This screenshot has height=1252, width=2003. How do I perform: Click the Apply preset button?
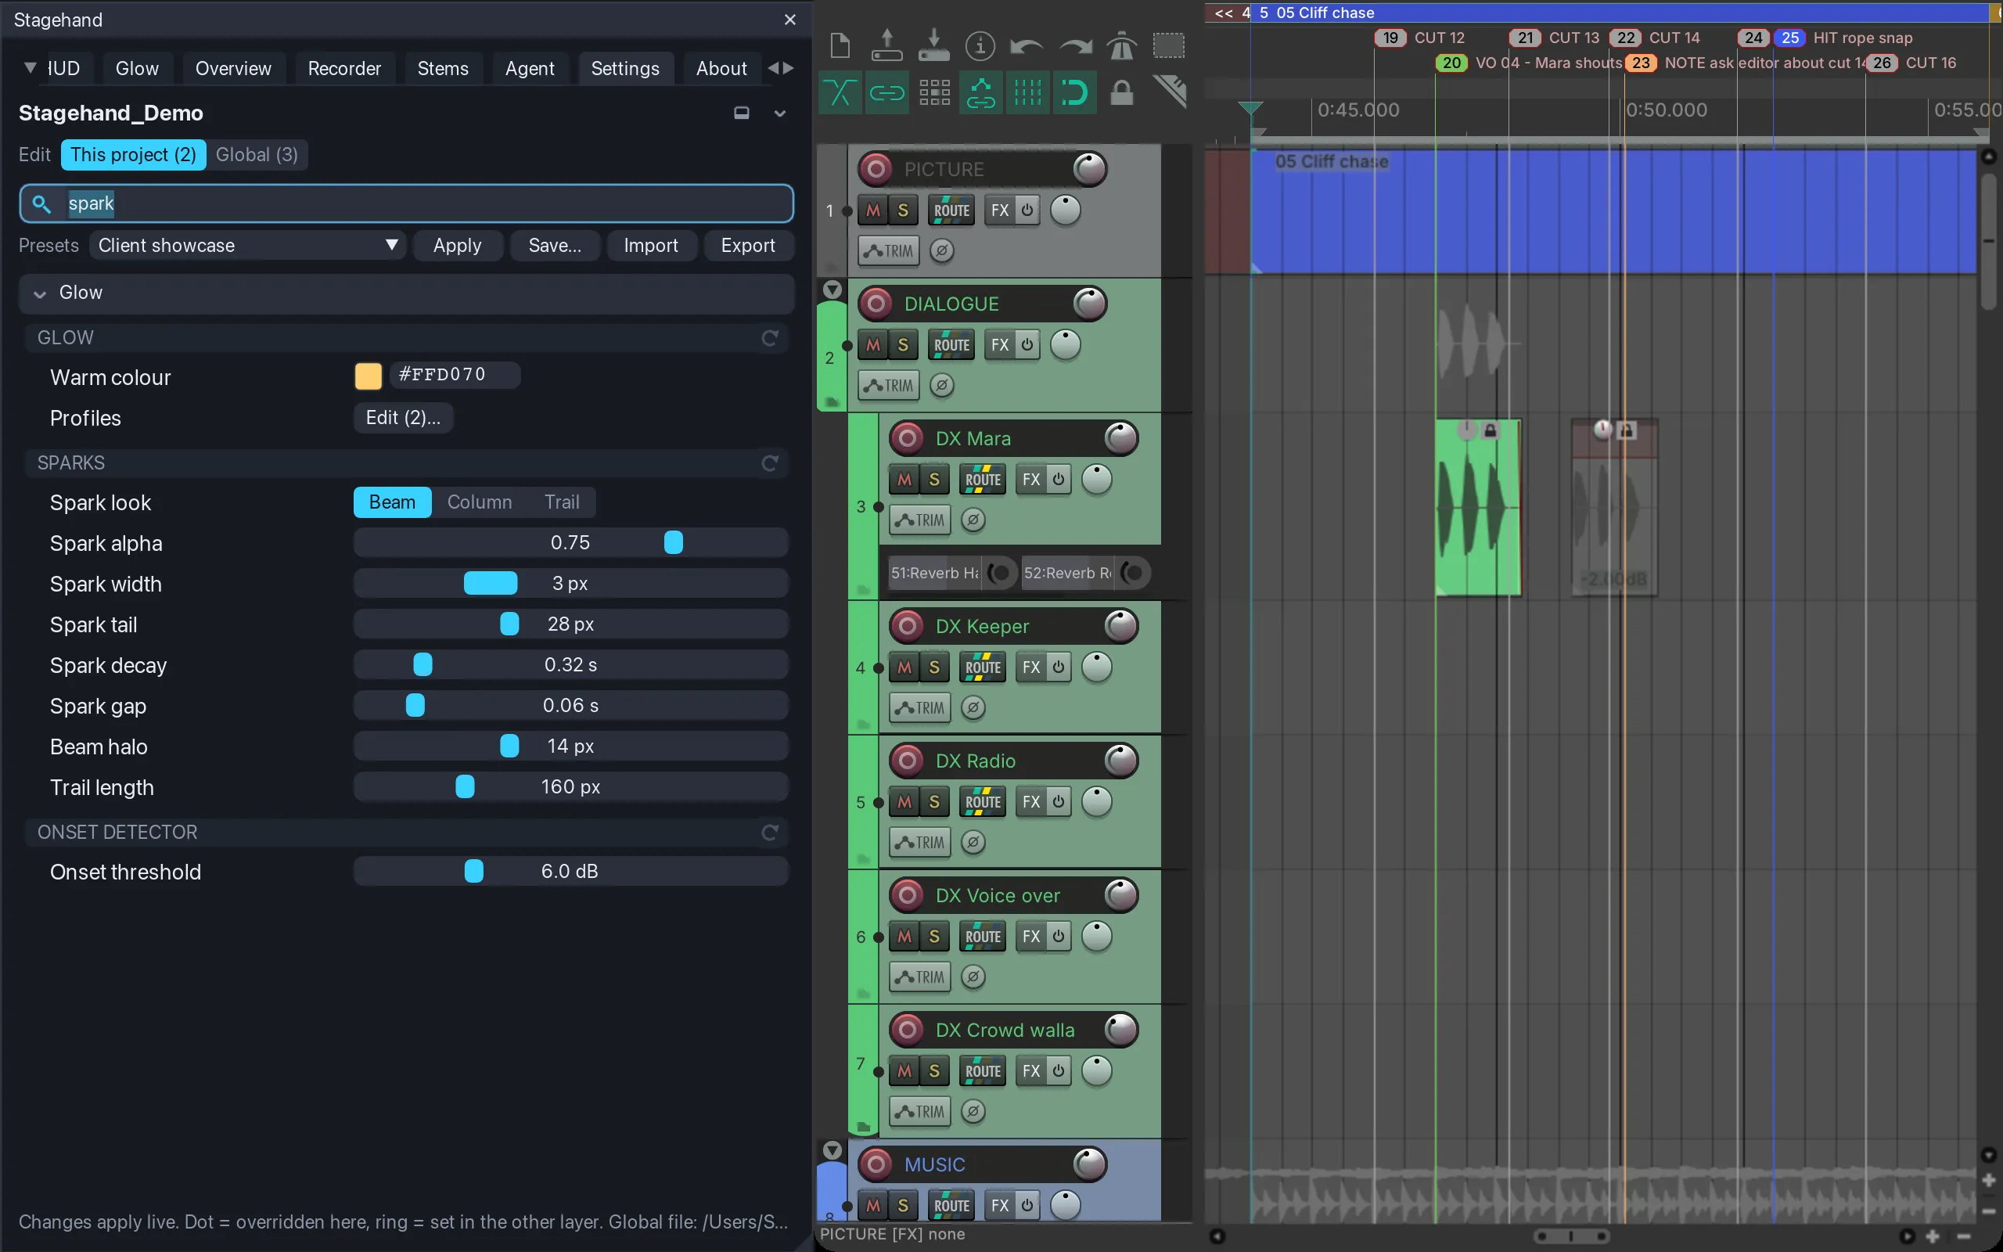pyautogui.click(x=457, y=245)
